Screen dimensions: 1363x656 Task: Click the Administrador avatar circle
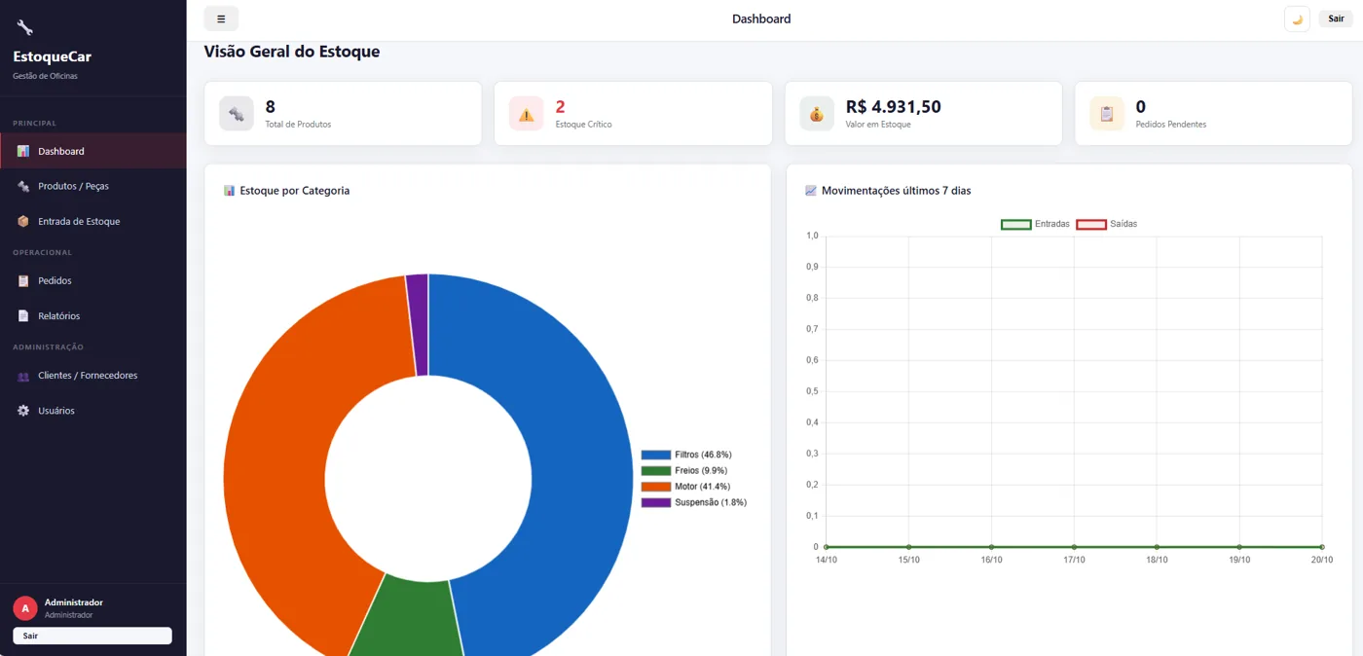tap(25, 608)
